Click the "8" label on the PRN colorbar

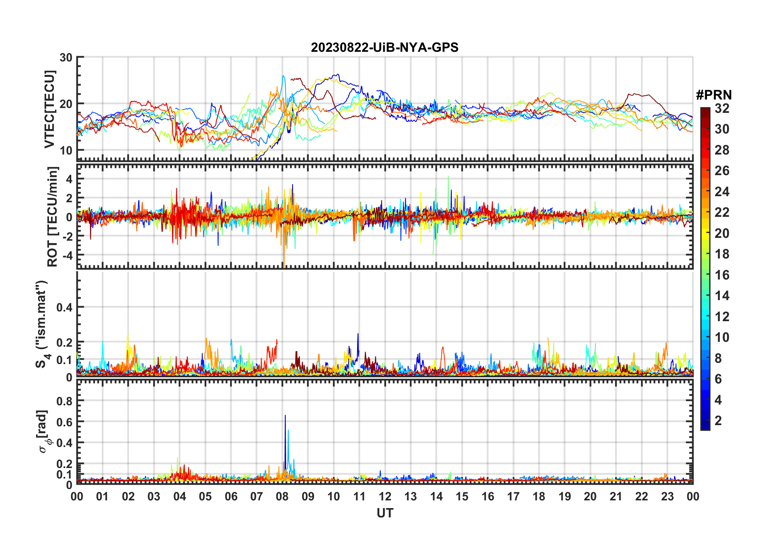[718, 358]
